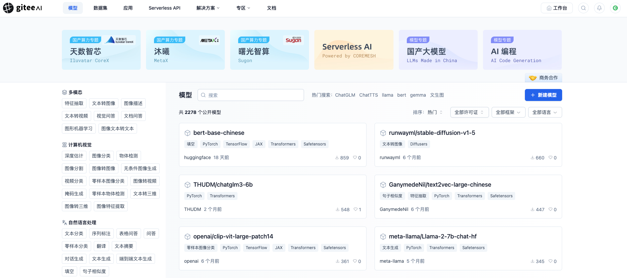Focus the model search input

tap(251, 95)
